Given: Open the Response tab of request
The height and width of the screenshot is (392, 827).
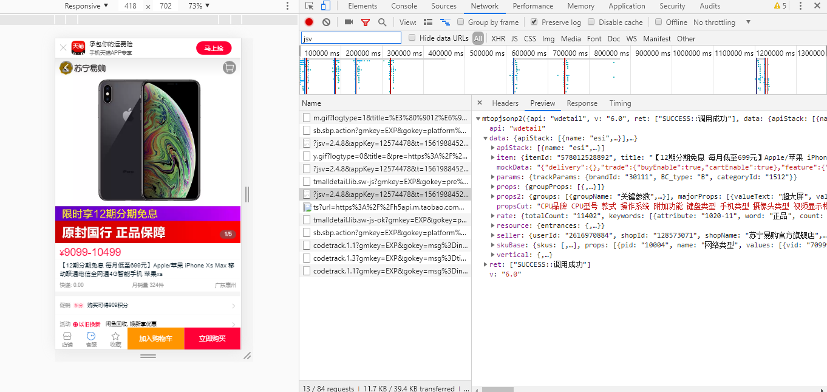Looking at the screenshot, I should [582, 103].
